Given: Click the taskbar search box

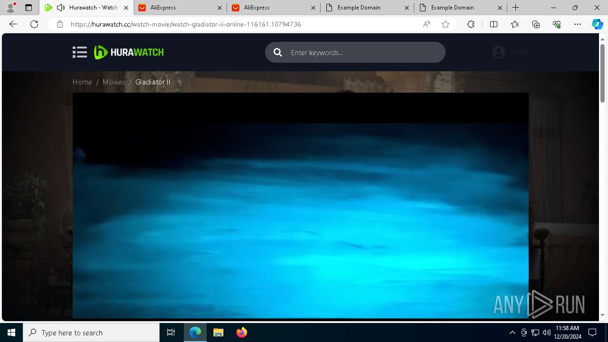Looking at the screenshot, I should tap(91, 332).
